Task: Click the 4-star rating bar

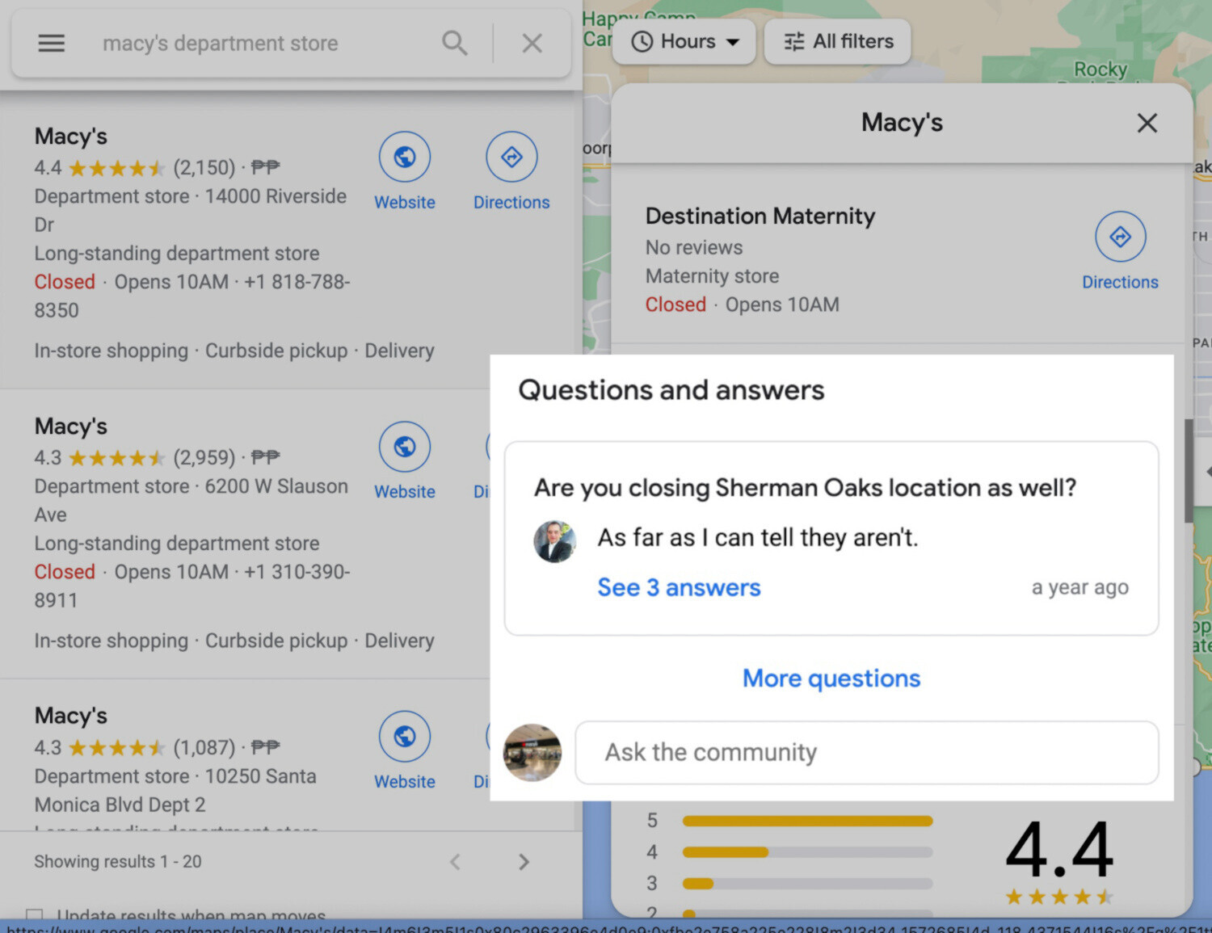Action: pyautogui.click(x=807, y=851)
